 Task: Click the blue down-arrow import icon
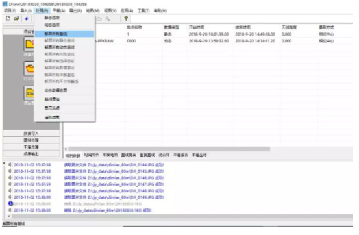(27, 19)
